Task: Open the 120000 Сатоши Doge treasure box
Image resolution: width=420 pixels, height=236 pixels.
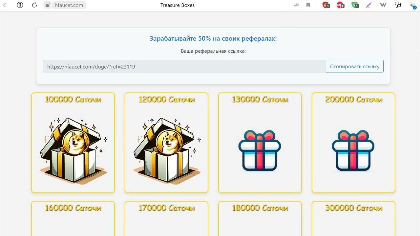Action: 166,143
